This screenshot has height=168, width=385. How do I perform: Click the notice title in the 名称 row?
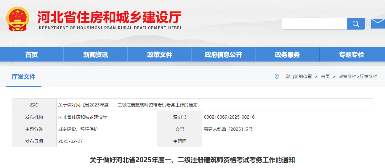coord(128,105)
